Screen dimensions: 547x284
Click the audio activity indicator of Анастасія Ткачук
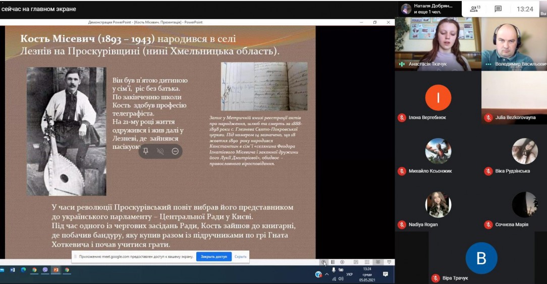pyautogui.click(x=402, y=64)
